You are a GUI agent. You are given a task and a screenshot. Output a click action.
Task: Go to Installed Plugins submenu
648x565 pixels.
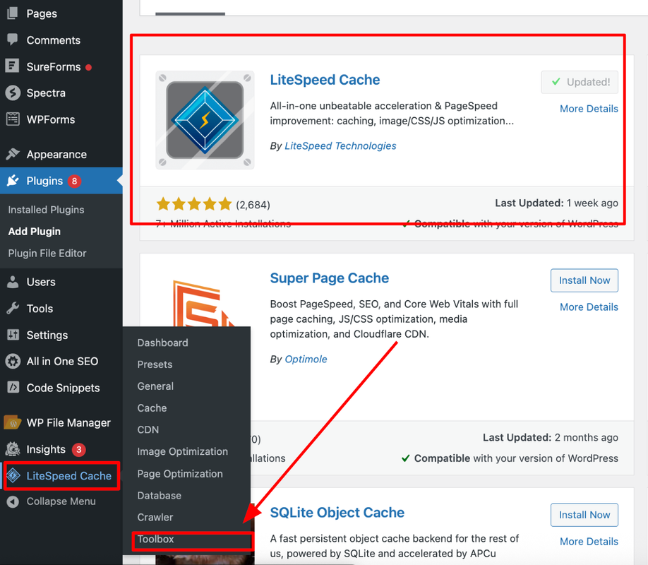(x=46, y=210)
